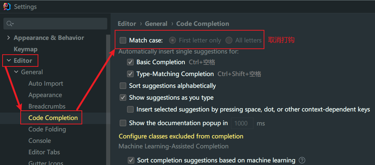This screenshot has width=375, height=165.
Task: Collapse the General subtree chevron
Action: coord(16,72)
